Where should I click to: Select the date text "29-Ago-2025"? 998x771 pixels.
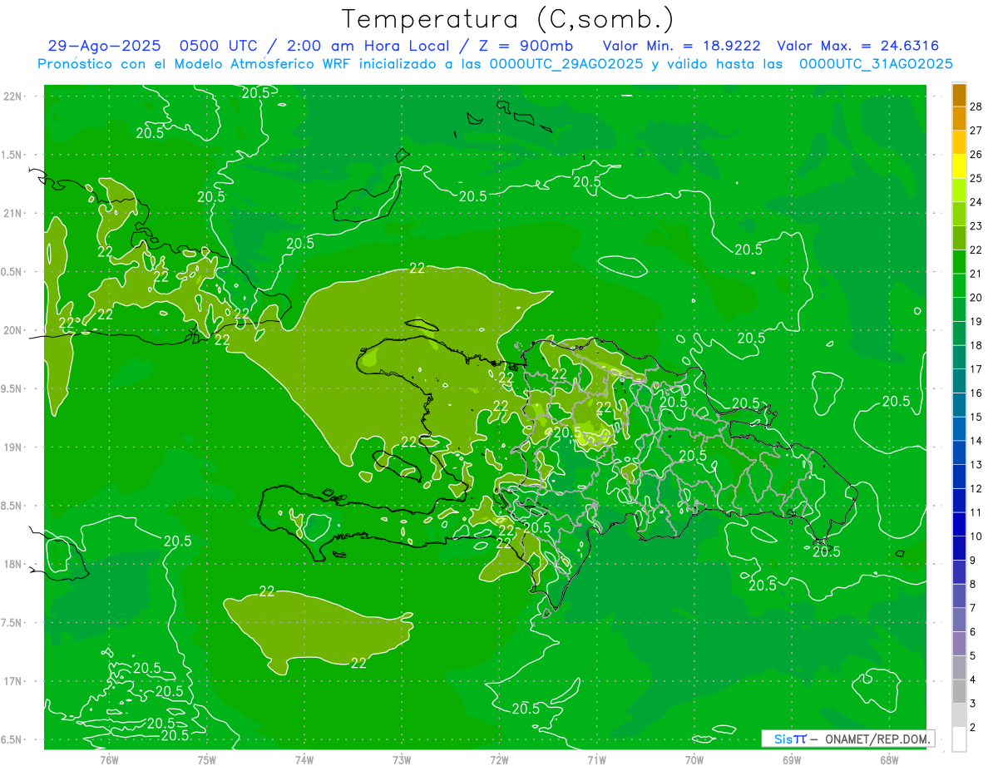104,47
